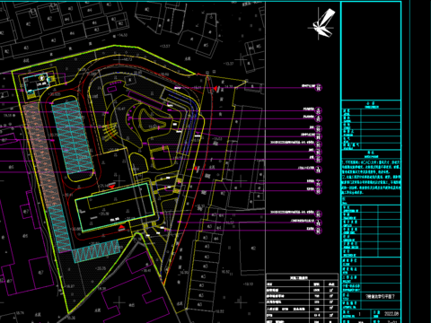This screenshot has width=431, height=323.
Task: Click the red triangle on the east boundary
Action: pos(196,169)
